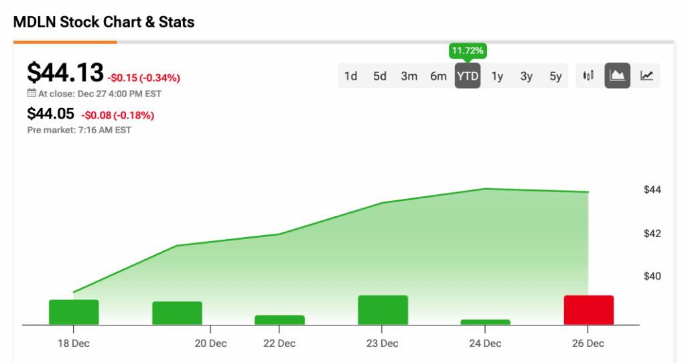686x363 pixels.
Task: Switch to the 3m range
Action: point(409,76)
